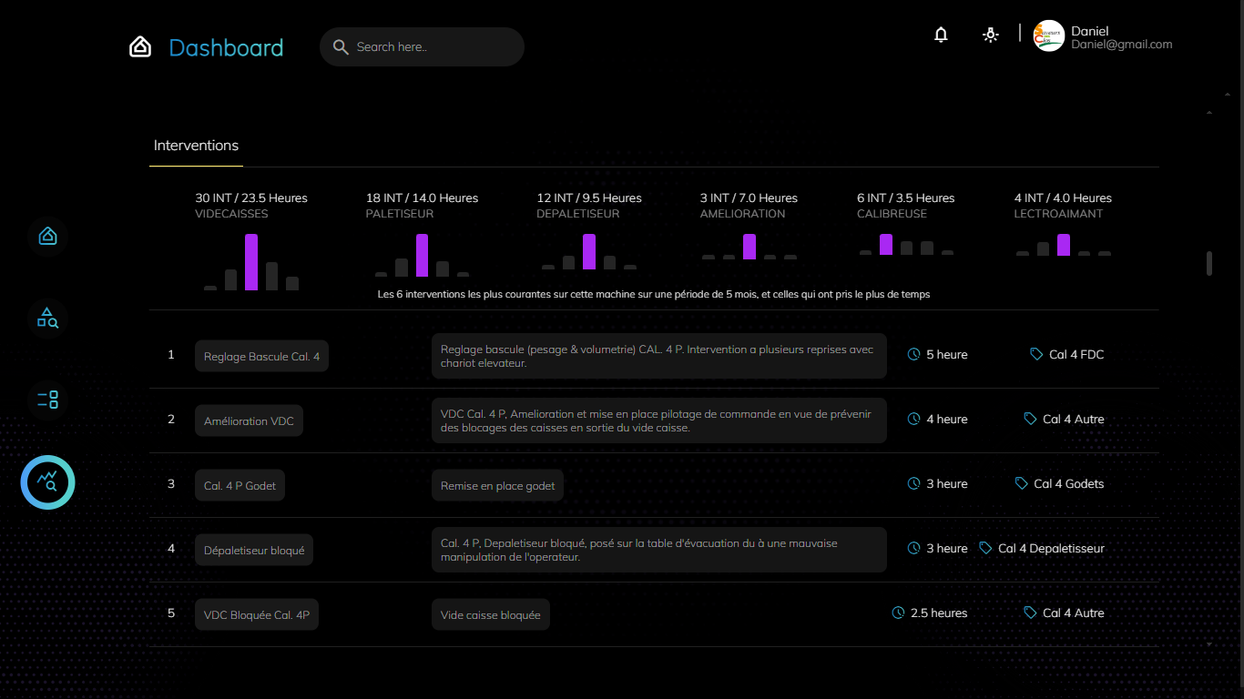Click the tag icon beside Cal 4 Godets
The image size is (1244, 699).
[1021, 483]
